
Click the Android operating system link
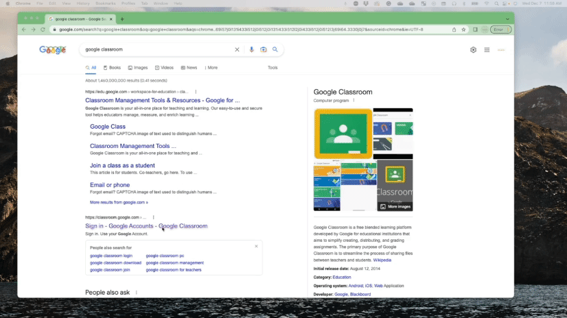pos(356,286)
